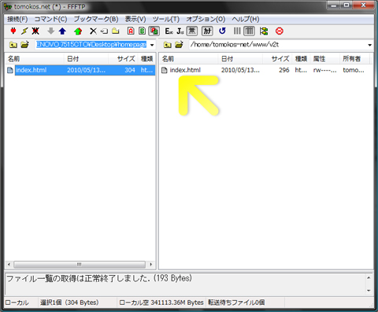Image resolution: width=378 pixels, height=312 pixels.
Task: Click the Create New Folder toolbar icon
Action: point(116,31)
